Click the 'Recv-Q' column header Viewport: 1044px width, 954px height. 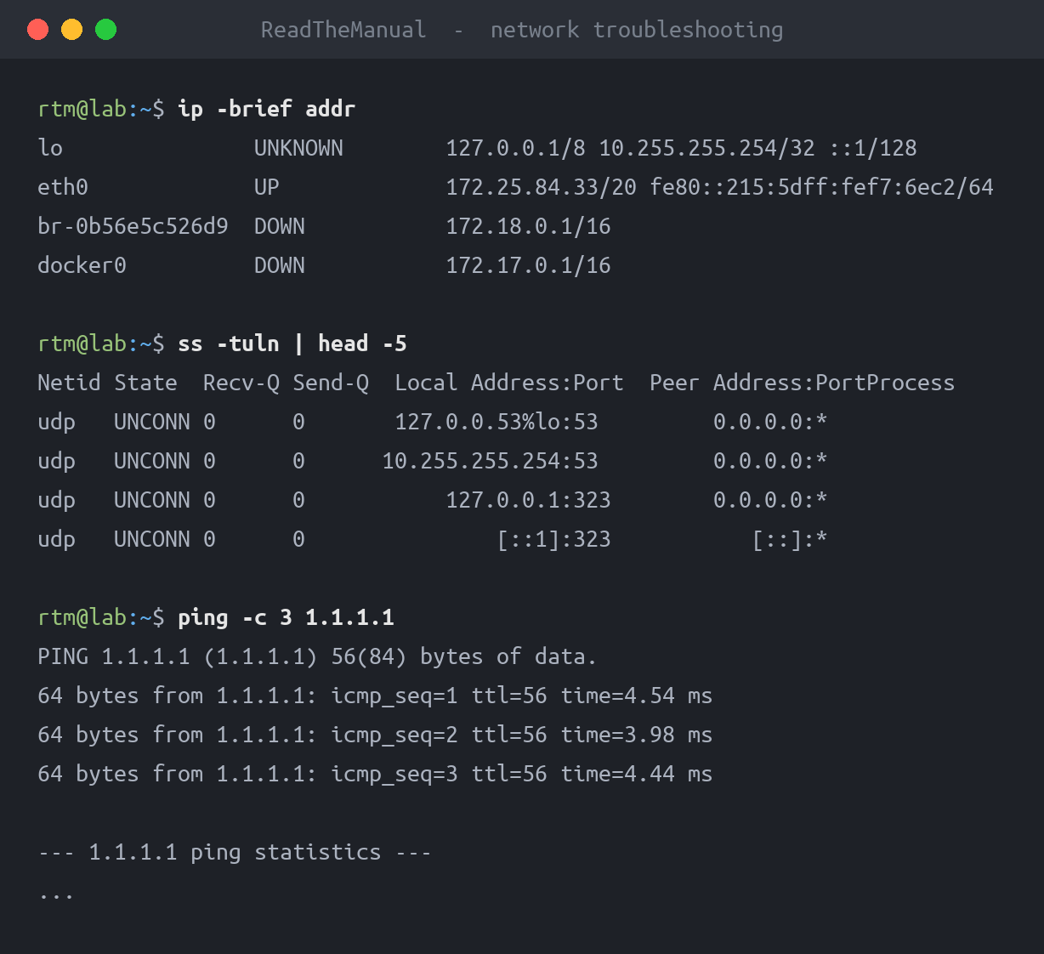click(x=241, y=383)
